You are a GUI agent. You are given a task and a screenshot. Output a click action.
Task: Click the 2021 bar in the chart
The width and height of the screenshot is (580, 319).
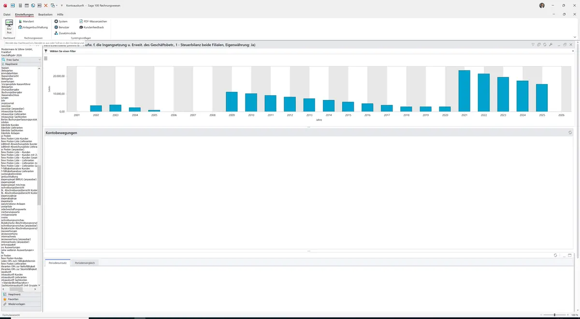tap(464, 91)
